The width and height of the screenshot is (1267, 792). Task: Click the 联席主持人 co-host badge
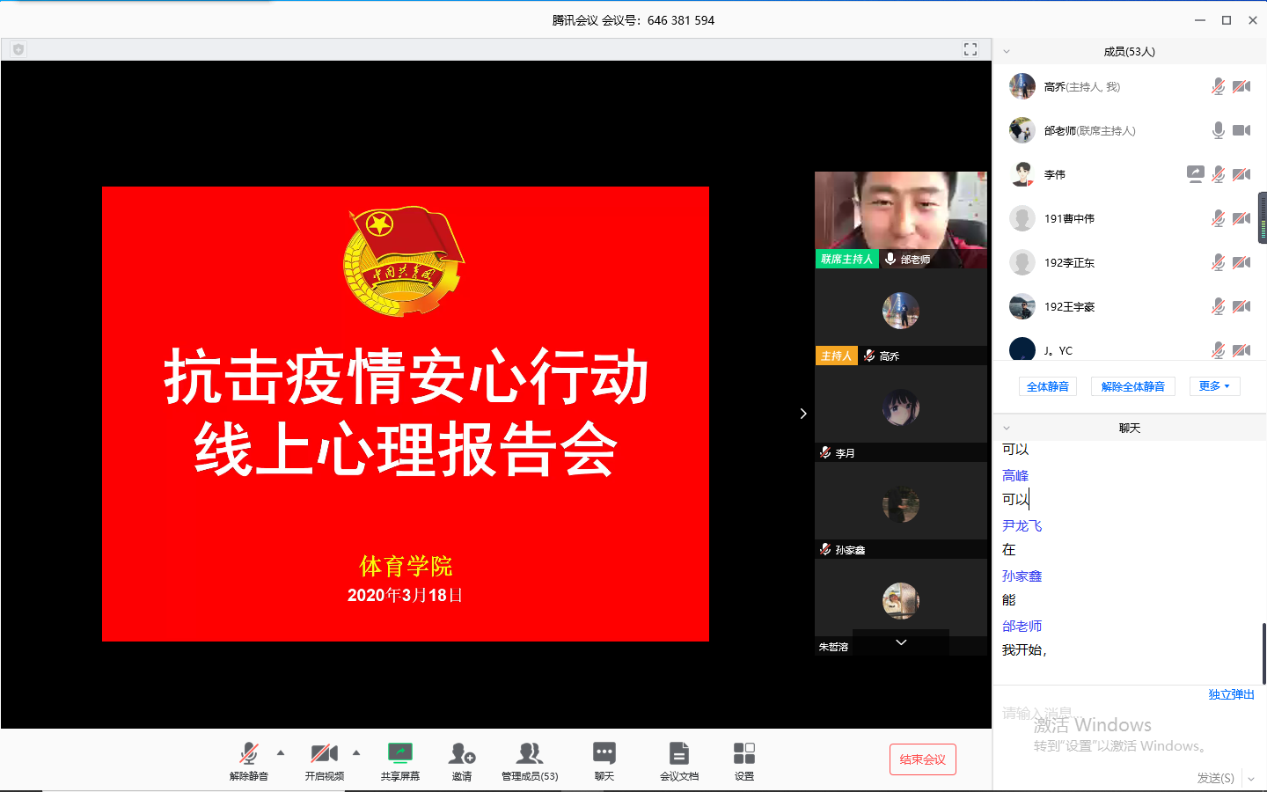pyautogui.click(x=846, y=259)
